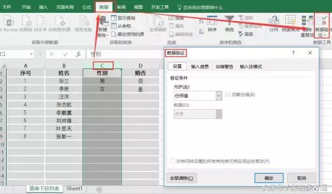Image resolution: width=332 pixels, height=194 pixels.
Task: Open the 新建查询 dropdown
Action: pos(103,26)
